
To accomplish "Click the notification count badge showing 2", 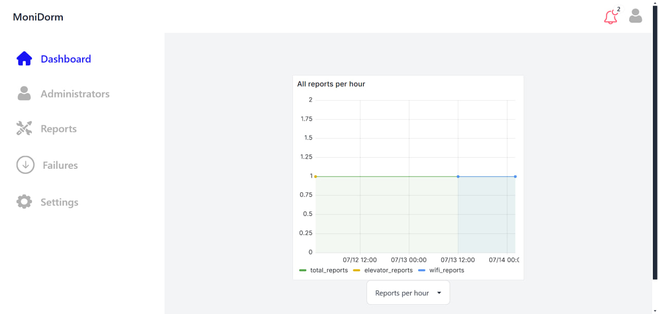I will (x=618, y=9).
